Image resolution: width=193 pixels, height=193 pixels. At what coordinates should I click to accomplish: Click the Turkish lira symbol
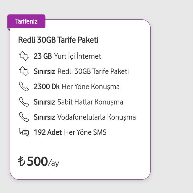coord(22,161)
